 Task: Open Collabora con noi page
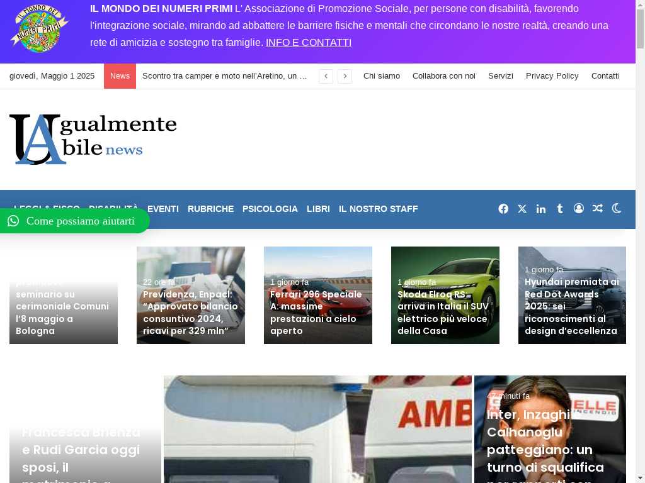tap(444, 76)
